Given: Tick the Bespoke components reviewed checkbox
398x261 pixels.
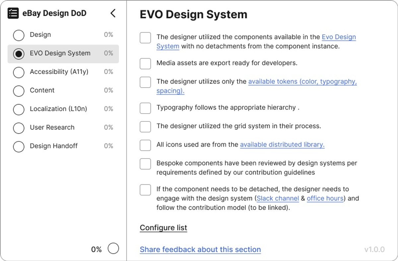Looking at the screenshot, I should [x=145, y=164].
